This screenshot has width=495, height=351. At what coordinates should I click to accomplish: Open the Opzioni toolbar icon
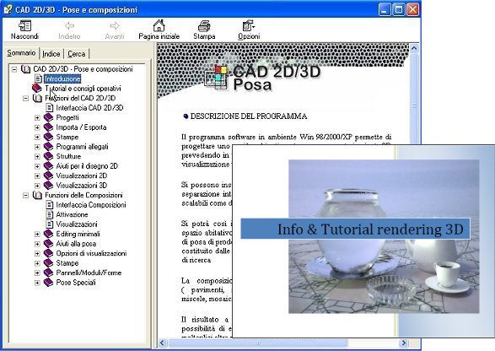(249, 26)
